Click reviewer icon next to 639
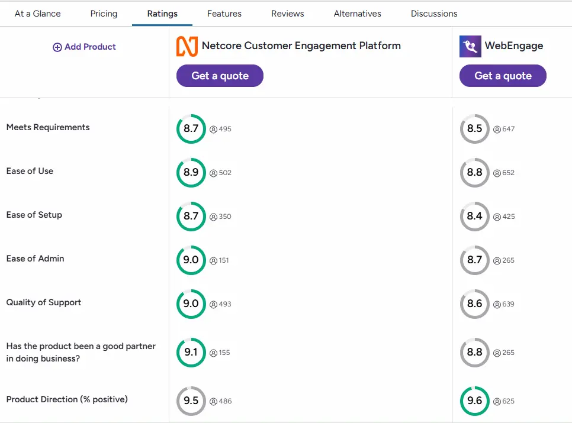Screen dimensions: 572x423 (497, 304)
